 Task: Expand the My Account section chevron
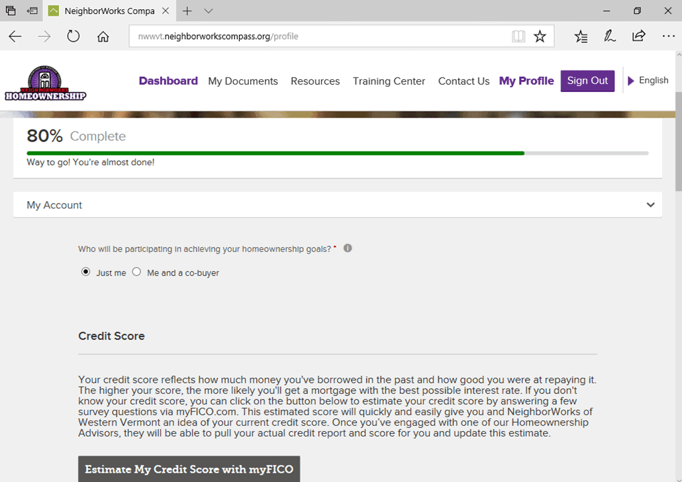[x=650, y=204]
